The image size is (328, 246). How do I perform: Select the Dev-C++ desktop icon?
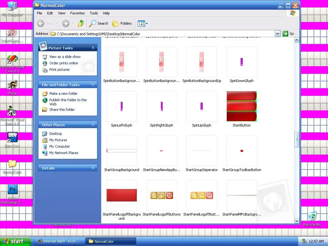click(x=12, y=137)
